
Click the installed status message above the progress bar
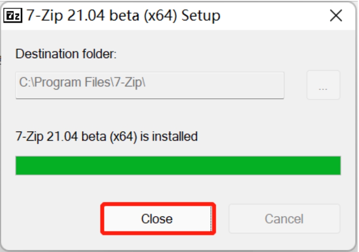click(x=107, y=137)
